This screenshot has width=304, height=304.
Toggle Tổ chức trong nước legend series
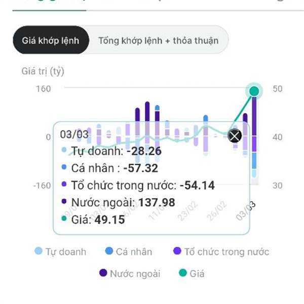pyautogui.click(x=221, y=251)
